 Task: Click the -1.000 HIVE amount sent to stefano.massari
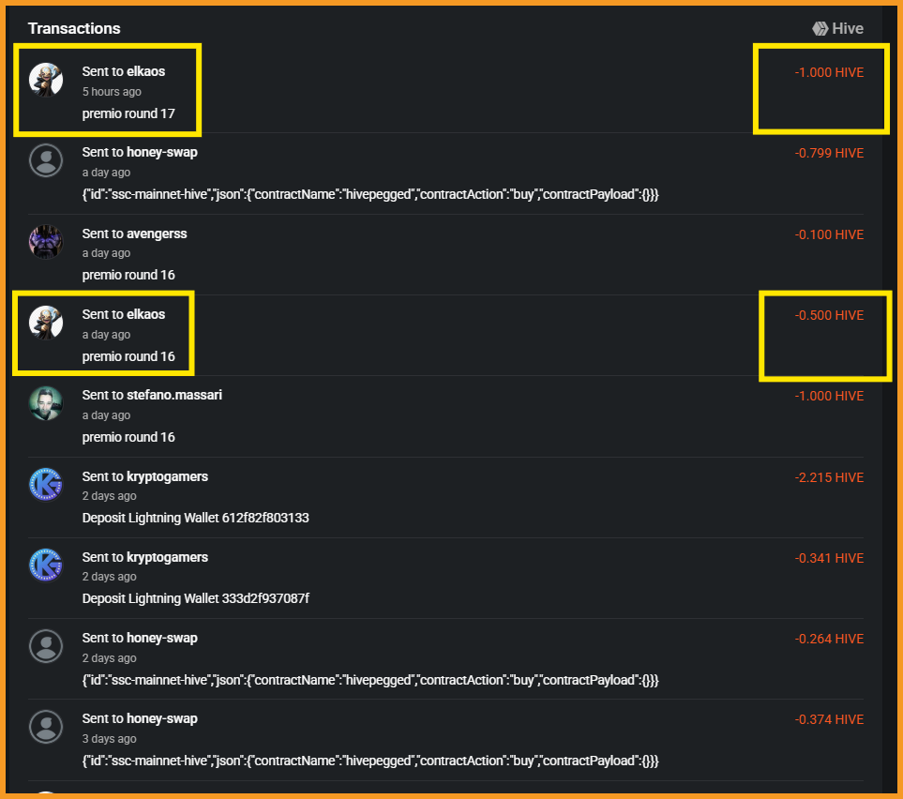tap(829, 396)
